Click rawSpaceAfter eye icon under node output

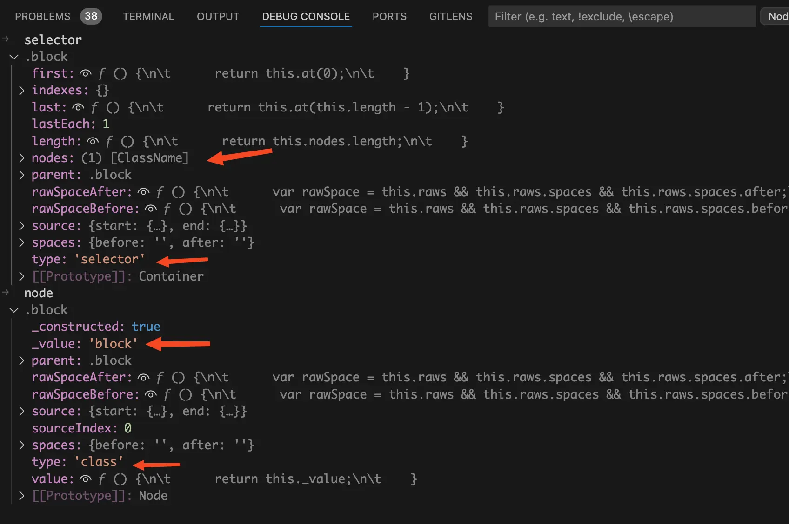coord(143,377)
